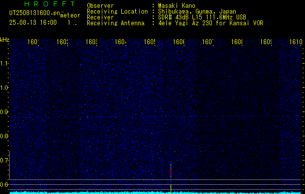The height and width of the screenshot is (194, 305).
Task: Click the 0.9 frequency axis label
Action: (4, 112)
